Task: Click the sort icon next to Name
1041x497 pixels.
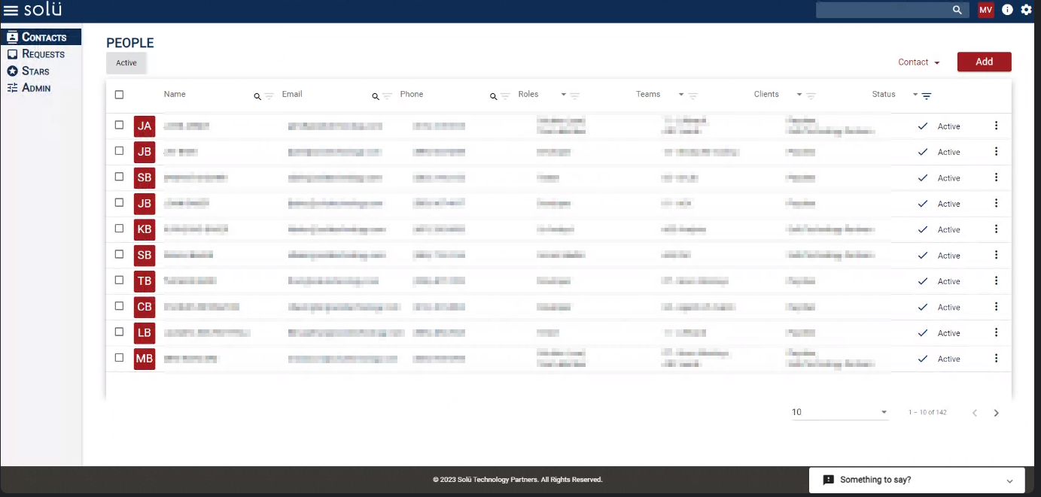Action: [269, 95]
